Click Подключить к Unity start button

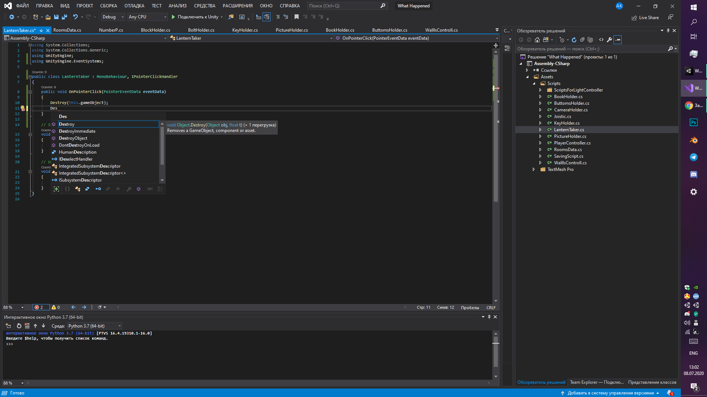pos(195,17)
